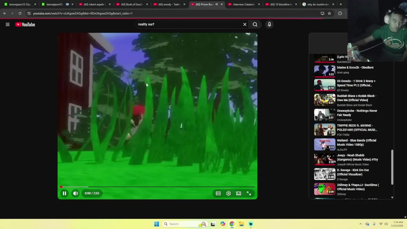Mute tab audio icon on Pi'erre tab
Screen dimensions: 407x229
(217, 4)
